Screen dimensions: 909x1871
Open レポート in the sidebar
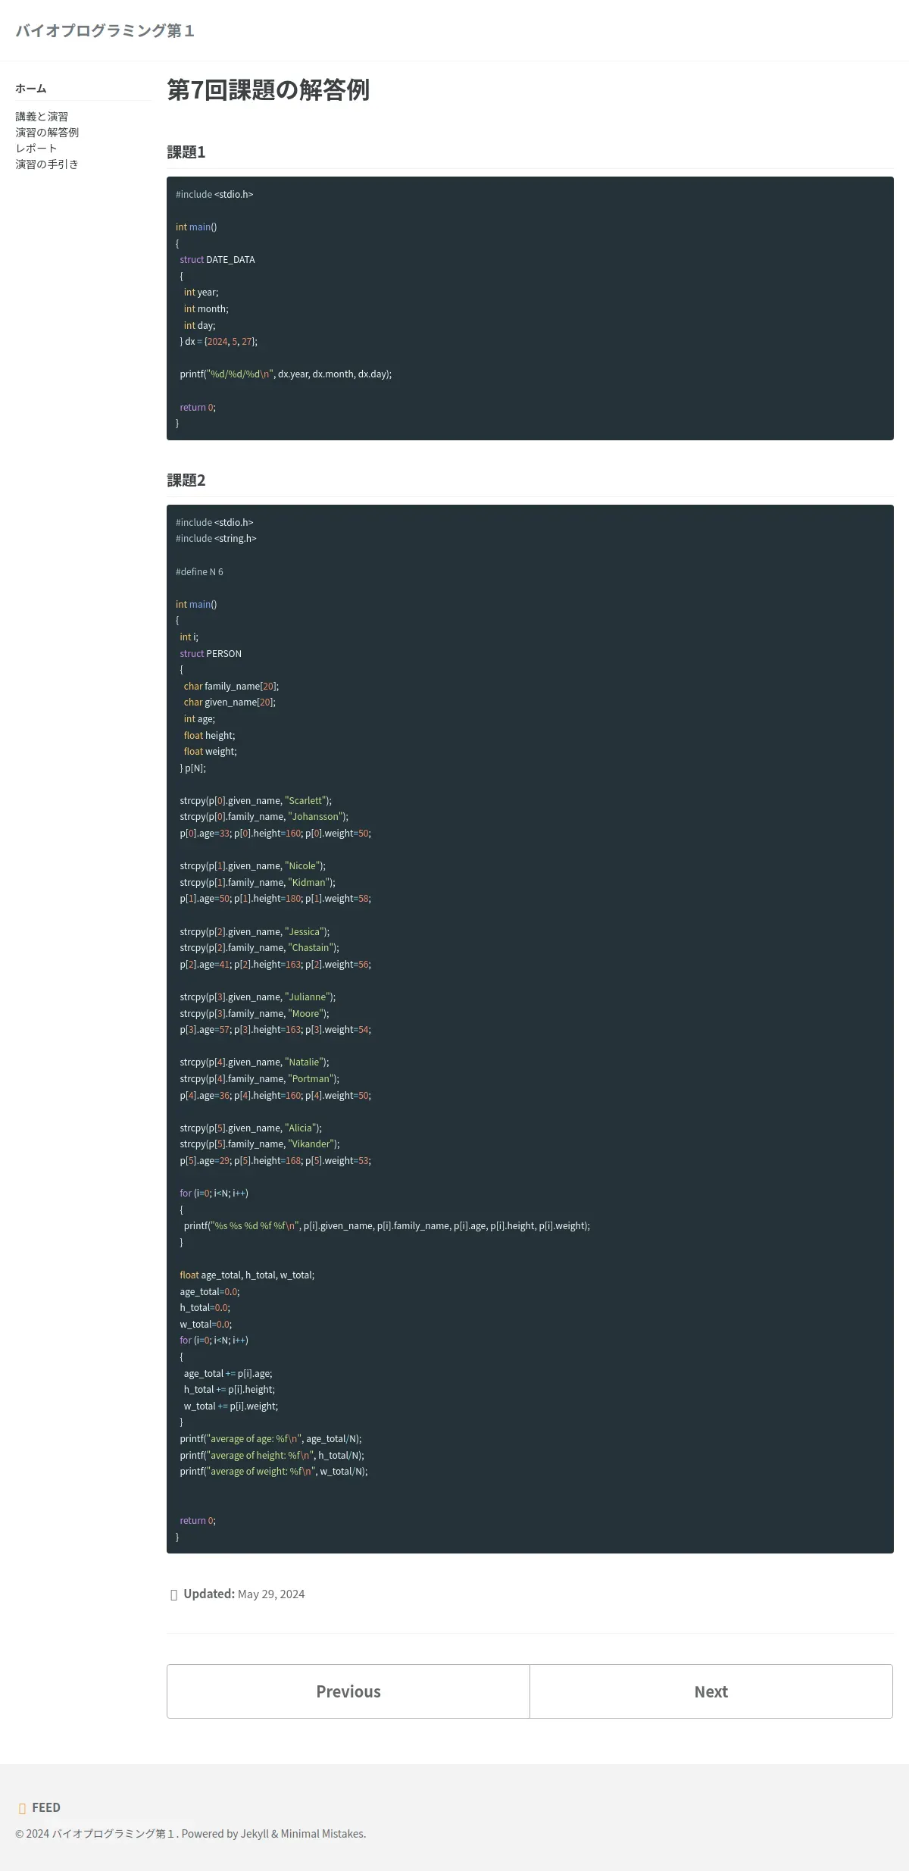(36, 149)
